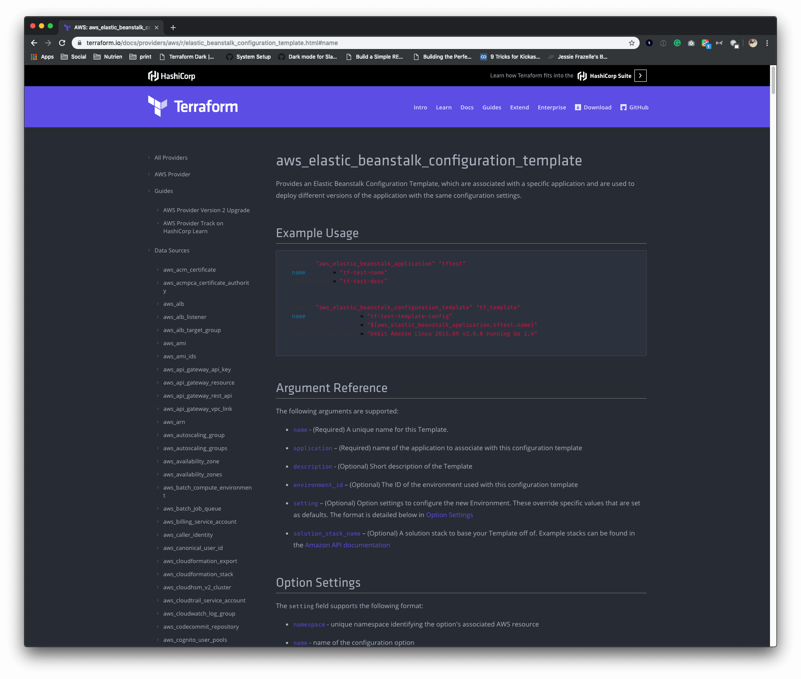Open the Chrome three-dot menu
This screenshot has width=801, height=679.
[767, 43]
